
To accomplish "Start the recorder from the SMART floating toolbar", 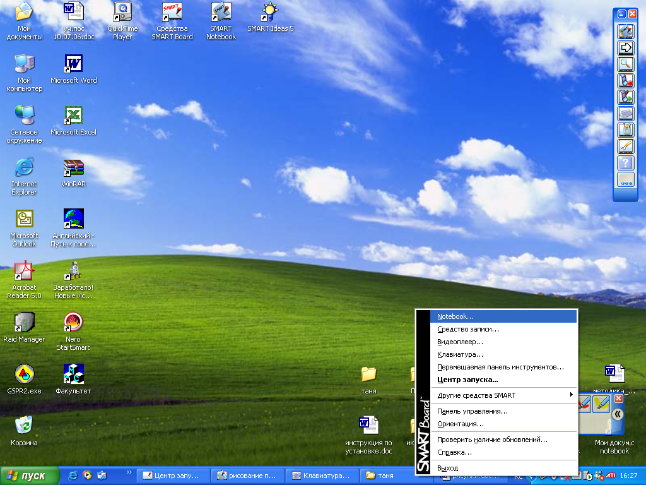I will 625,81.
